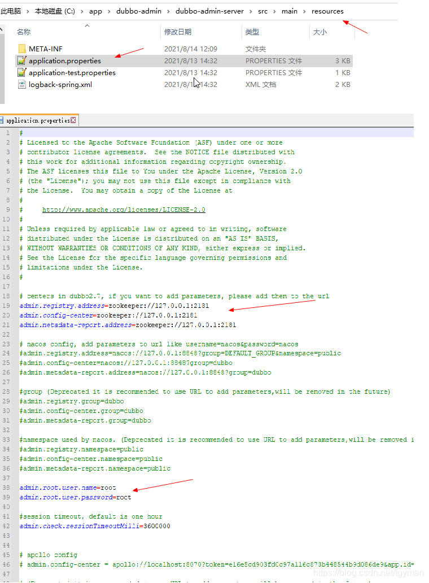
Task: Close the application.properties editor tab
Action: (x=73, y=120)
